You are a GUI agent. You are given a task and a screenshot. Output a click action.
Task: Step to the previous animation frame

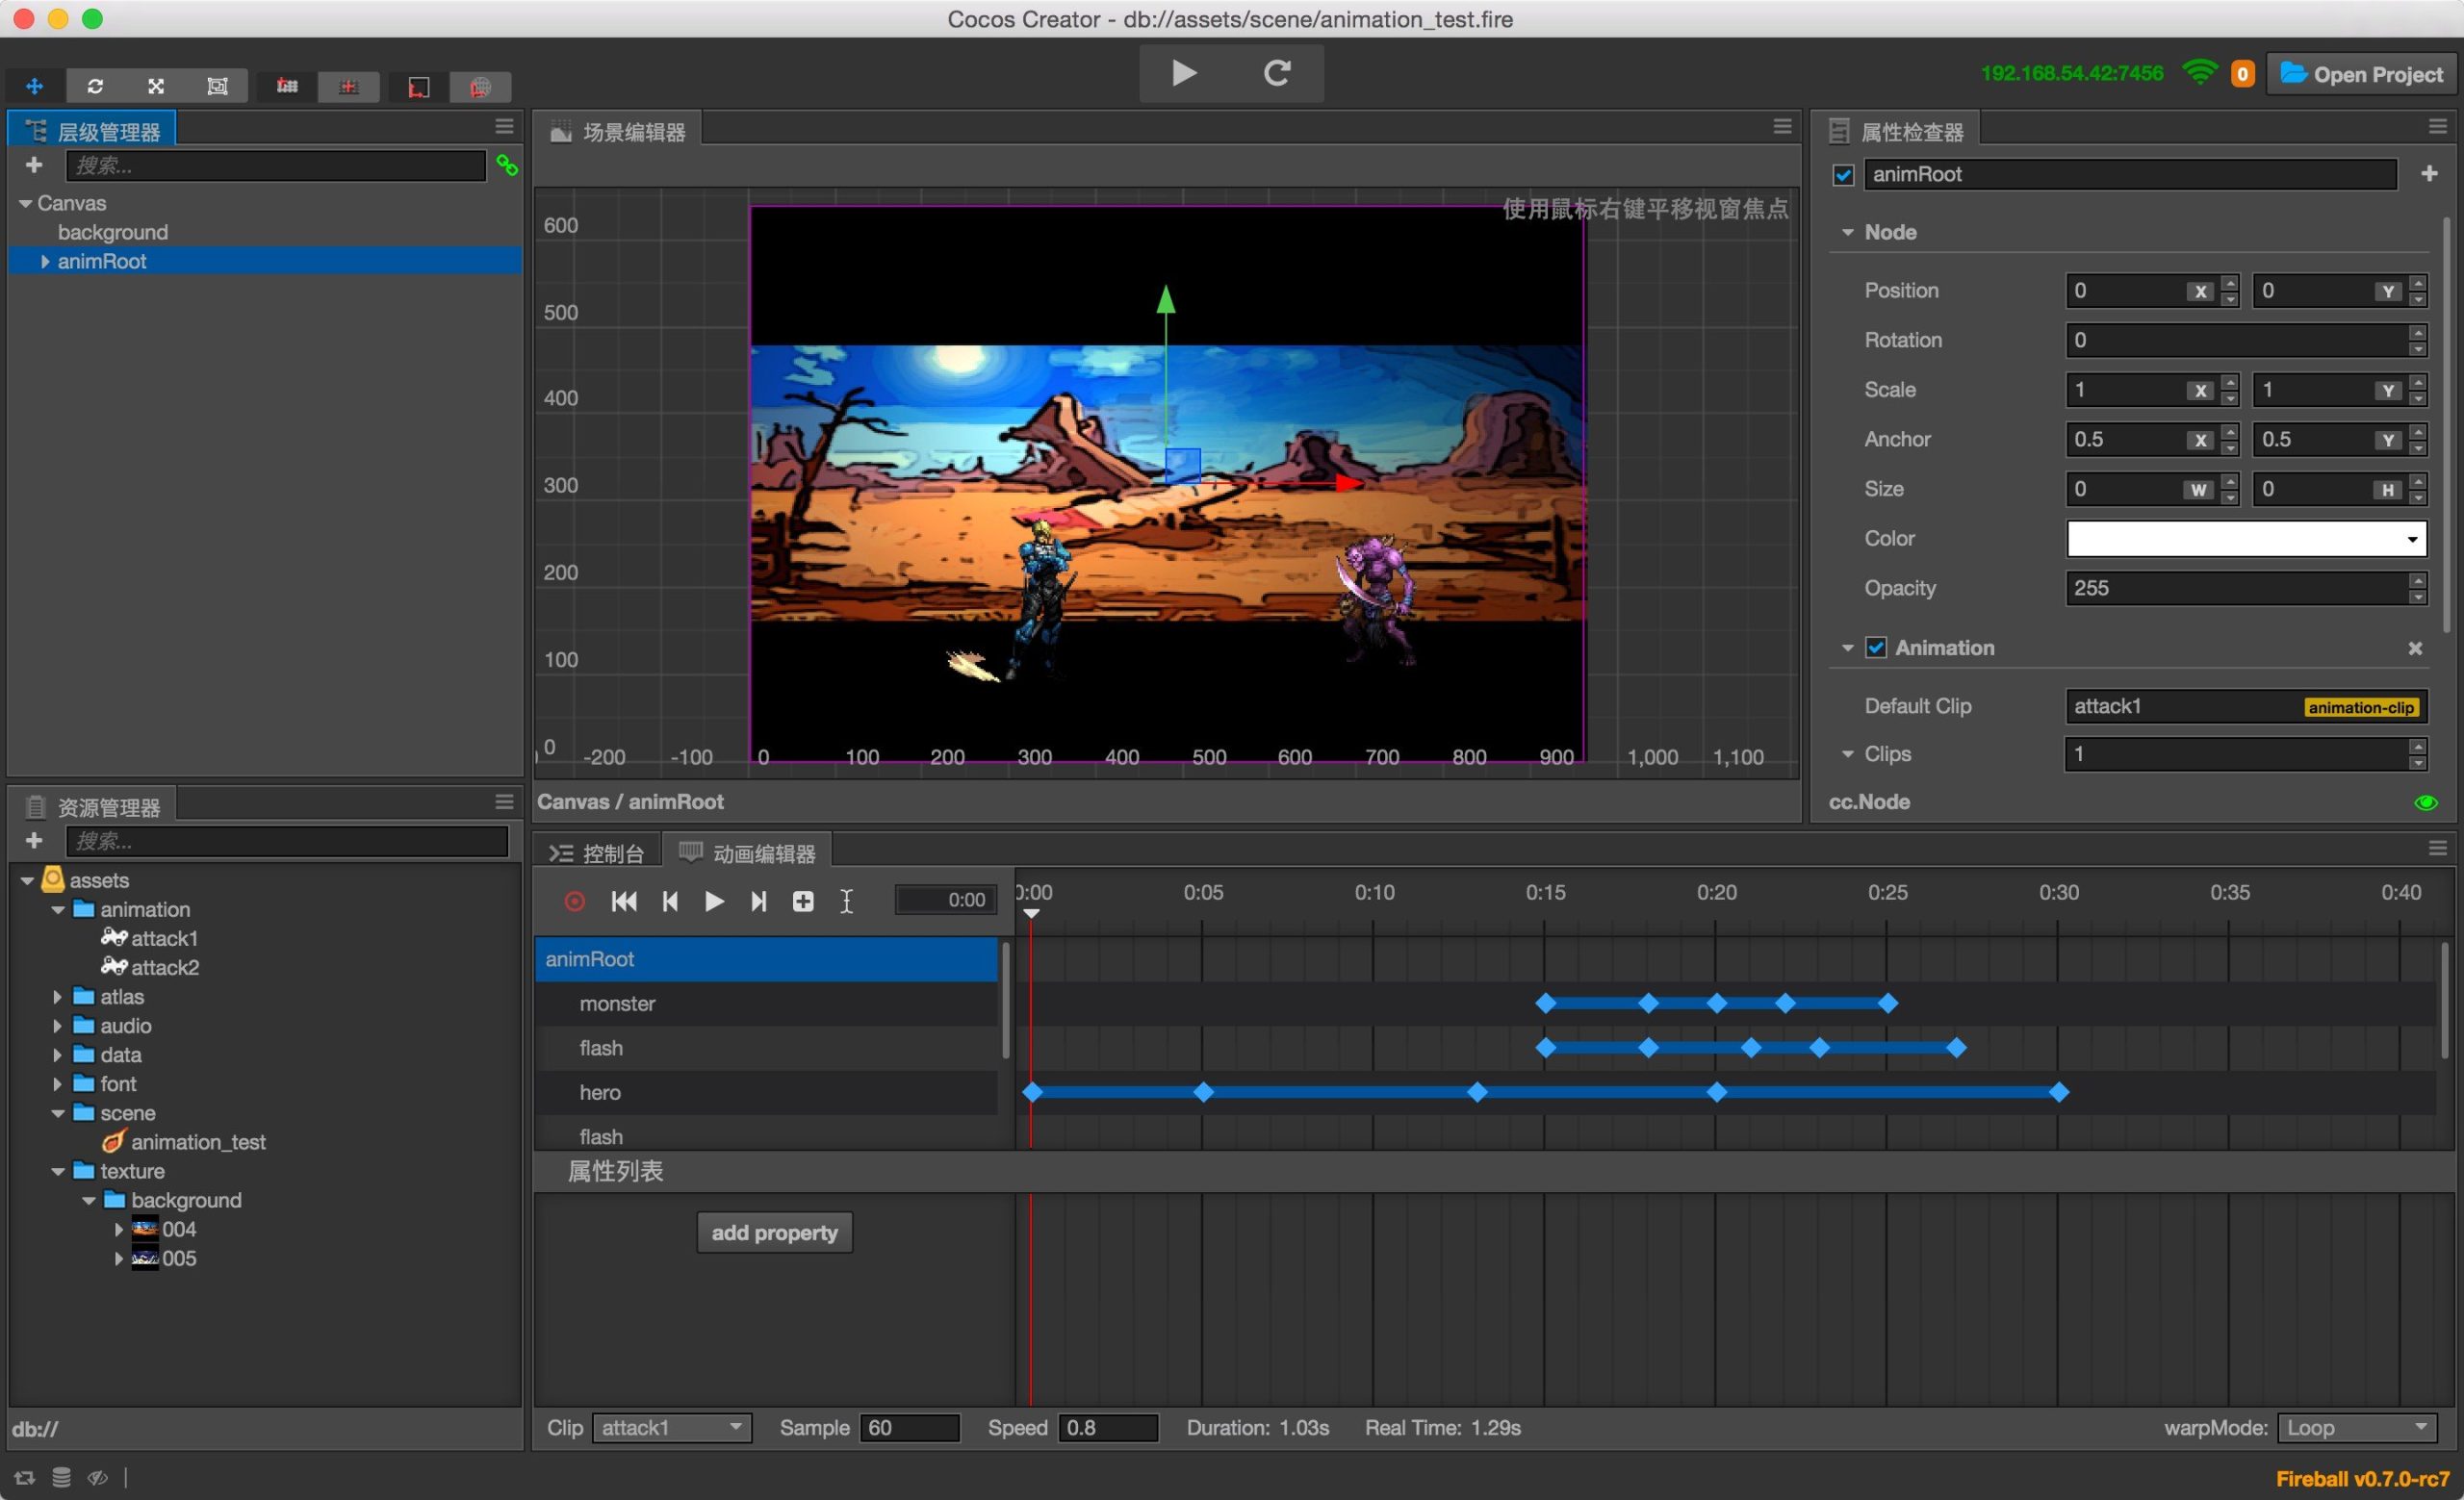(670, 902)
